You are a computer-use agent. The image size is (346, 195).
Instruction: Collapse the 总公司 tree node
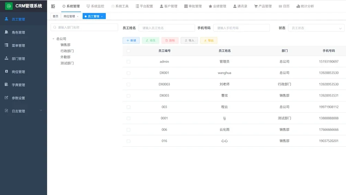(53, 39)
